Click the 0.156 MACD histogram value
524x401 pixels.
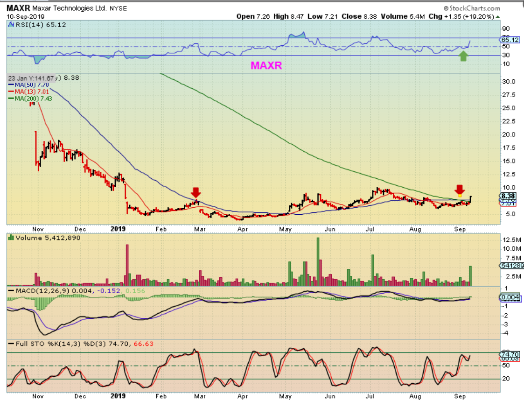[x=135, y=291]
